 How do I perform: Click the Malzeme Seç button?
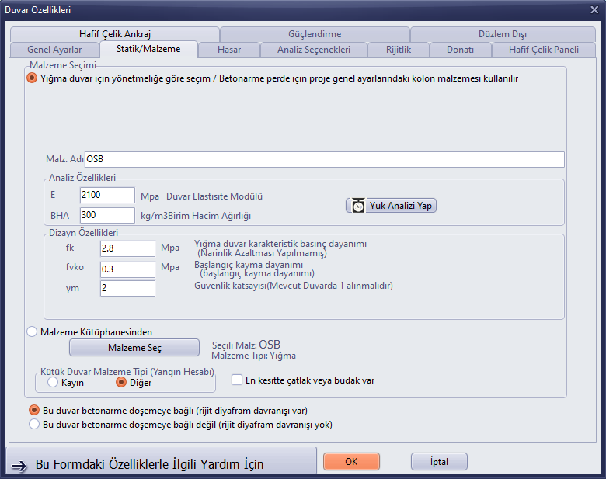(x=134, y=348)
